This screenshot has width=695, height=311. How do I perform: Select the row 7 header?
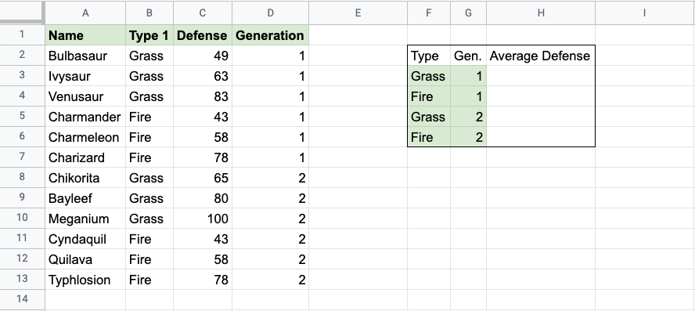coord(22,157)
